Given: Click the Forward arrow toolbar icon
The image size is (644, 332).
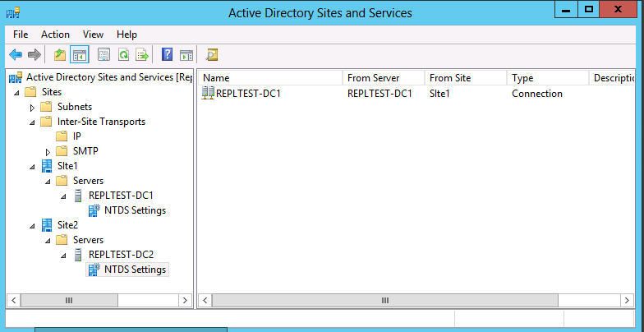Looking at the screenshot, I should point(34,54).
